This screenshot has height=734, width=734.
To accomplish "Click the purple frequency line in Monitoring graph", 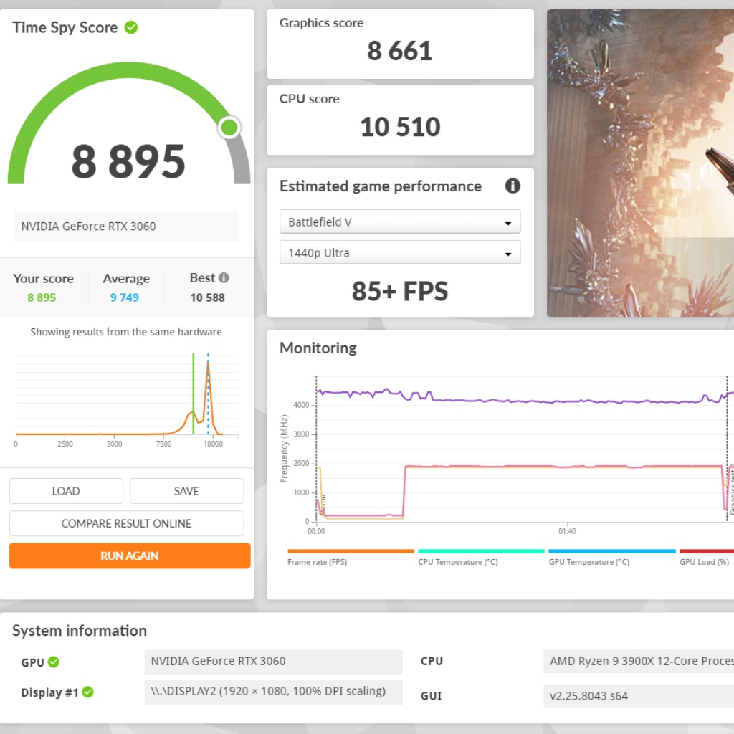I will pyautogui.click(x=502, y=401).
